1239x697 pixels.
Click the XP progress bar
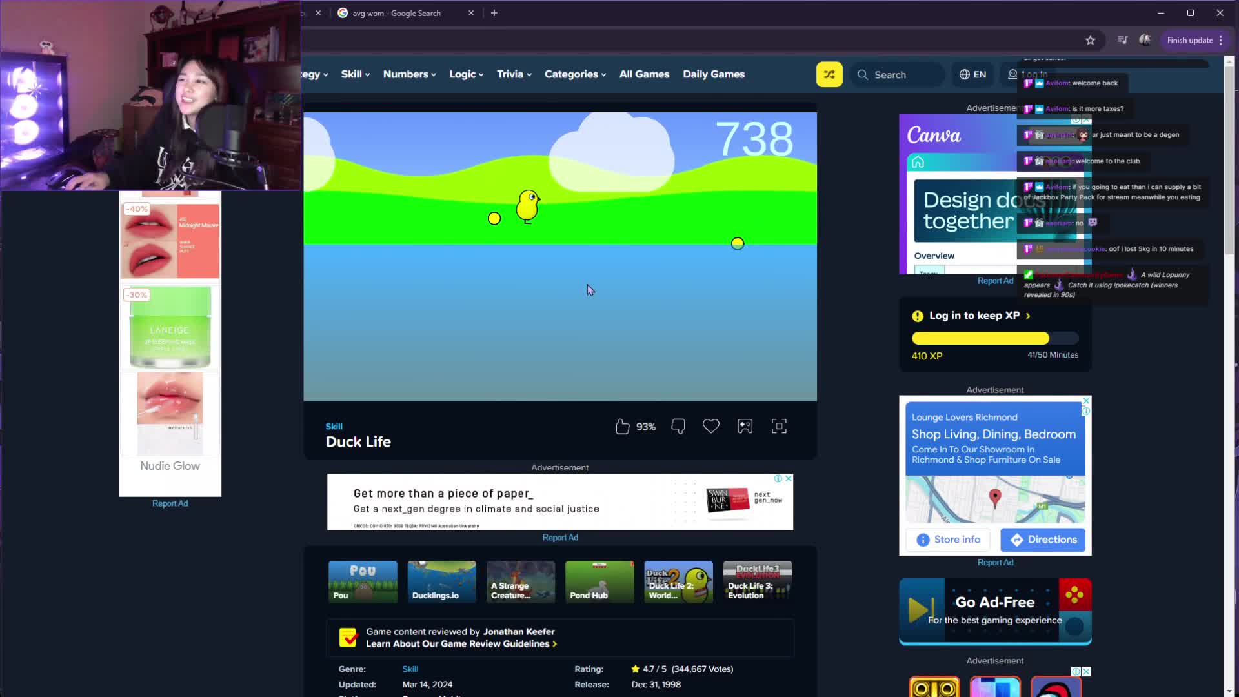pos(994,338)
